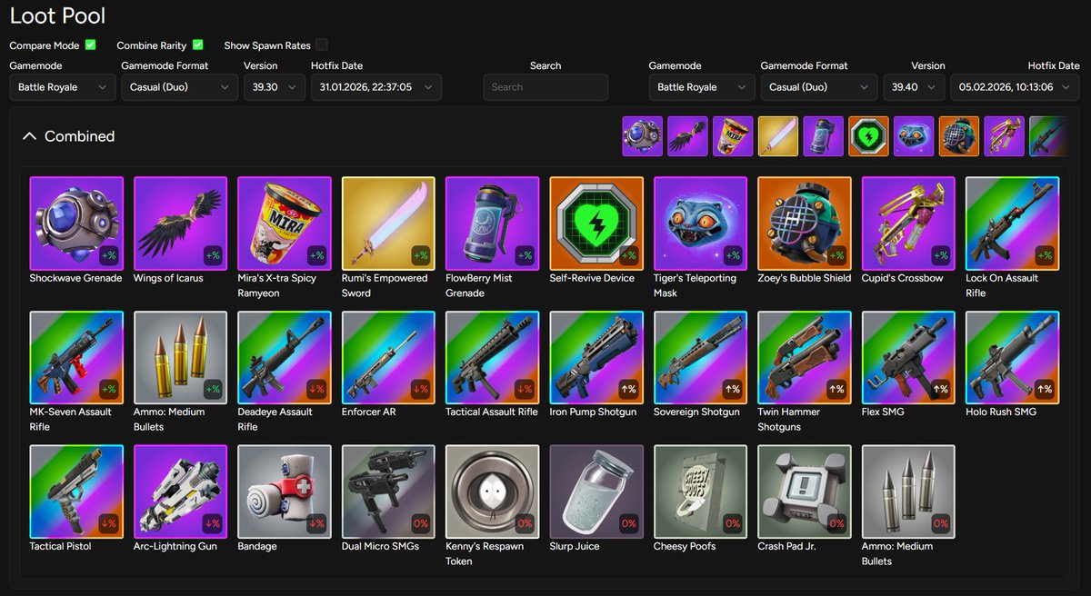Select the Cheesy Poofs card
The image size is (1091, 596).
(701, 492)
